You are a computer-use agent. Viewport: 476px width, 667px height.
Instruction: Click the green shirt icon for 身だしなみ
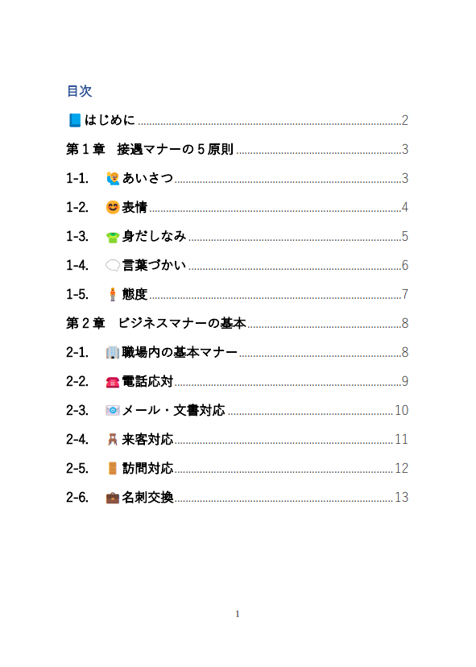coord(113,237)
